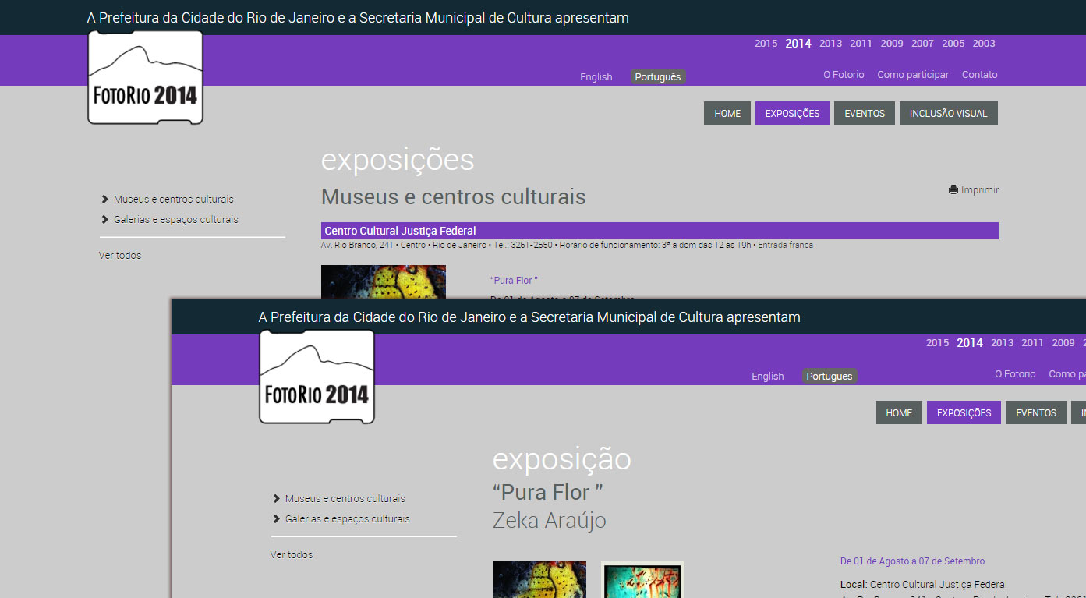The width and height of the screenshot is (1086, 598).
Task: Click De 01 de Agosto a 07 de Setembro on the detail page
Action: pos(912,561)
